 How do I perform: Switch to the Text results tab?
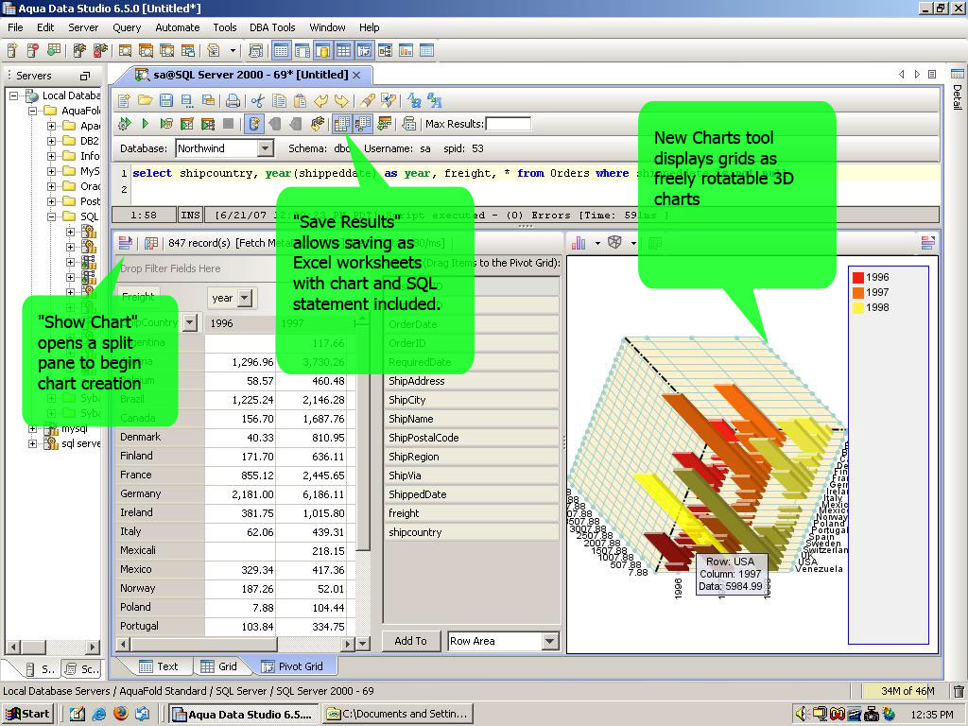(159, 666)
